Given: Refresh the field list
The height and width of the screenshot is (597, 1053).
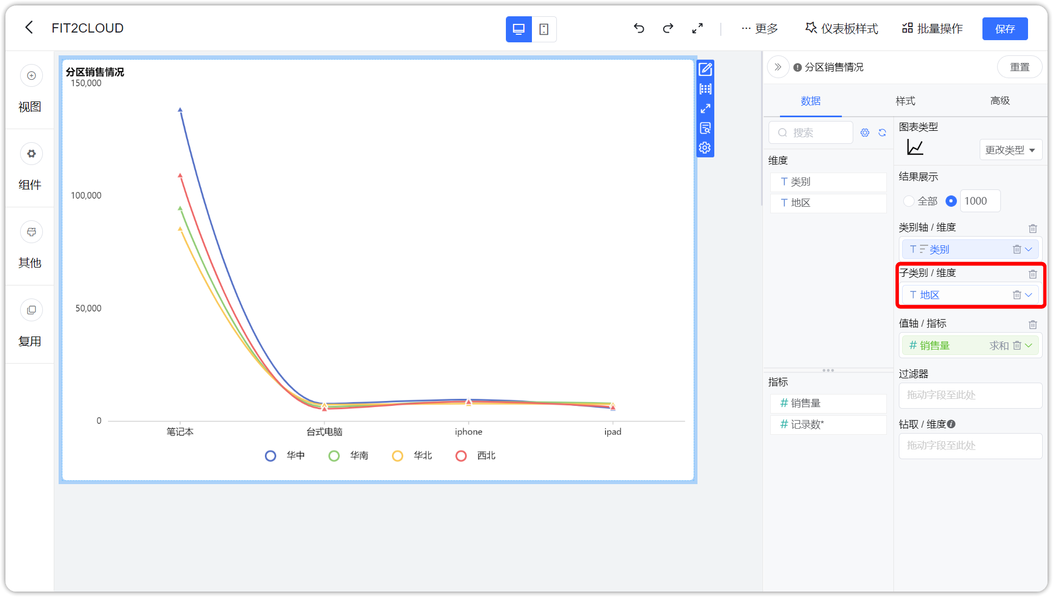Looking at the screenshot, I should click(x=882, y=132).
